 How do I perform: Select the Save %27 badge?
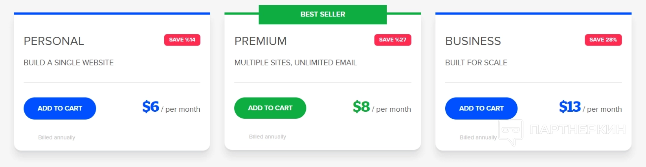point(393,40)
